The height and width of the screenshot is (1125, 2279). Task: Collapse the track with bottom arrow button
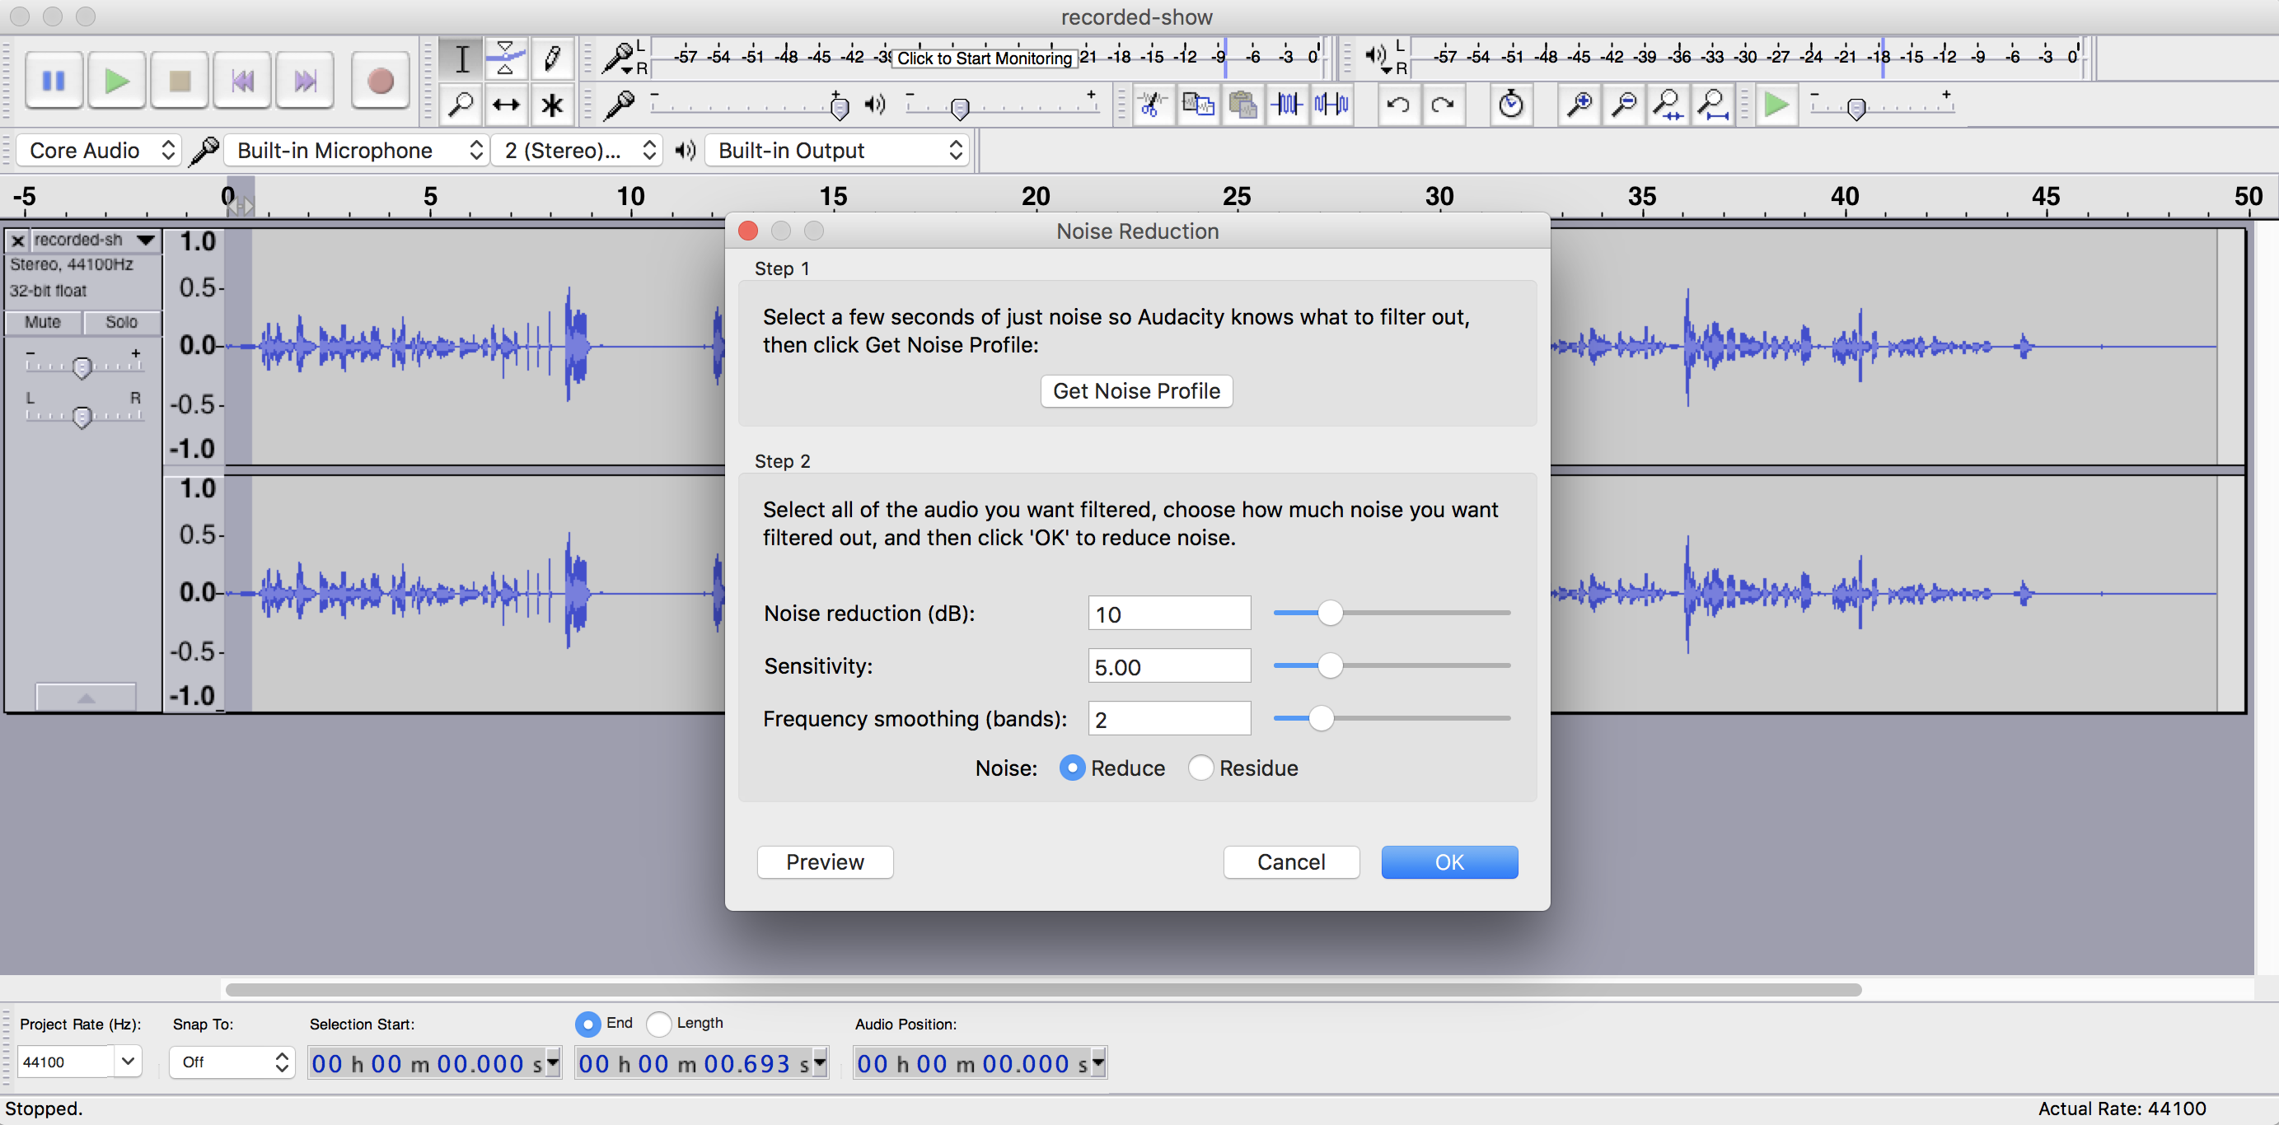click(86, 697)
